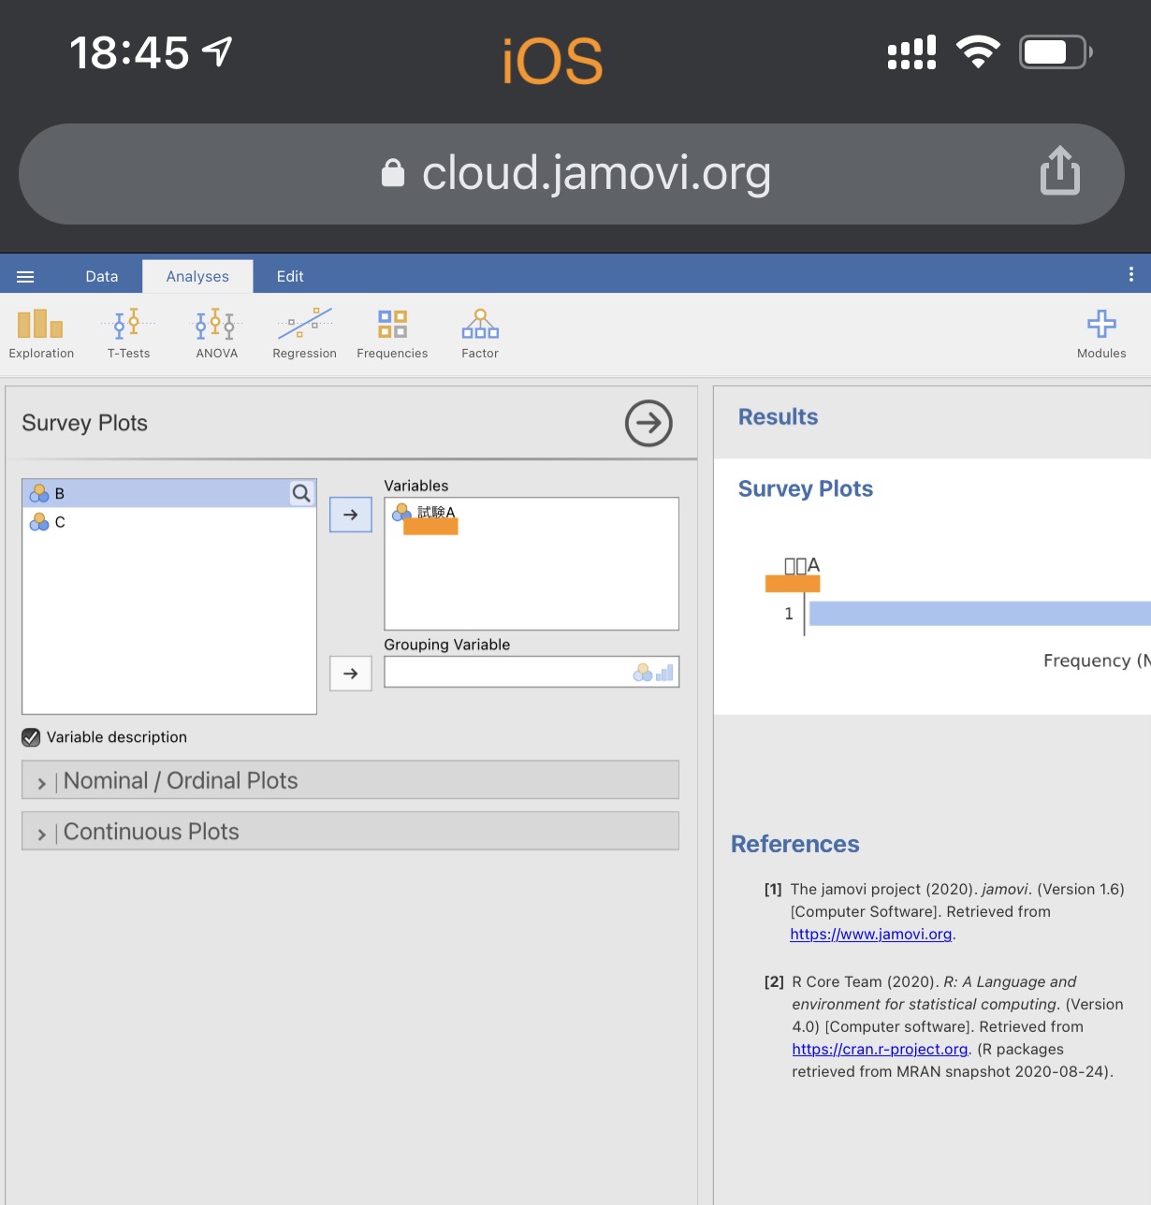
Task: Open the https://cran.r-project.org link
Action: [880, 1049]
